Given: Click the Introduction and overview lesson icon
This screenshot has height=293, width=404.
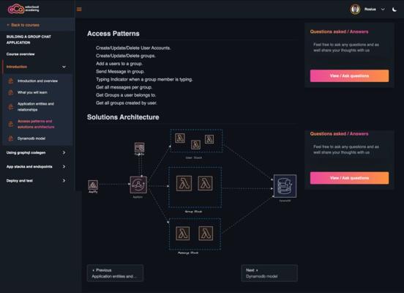Looking at the screenshot, I should click(x=10, y=81).
